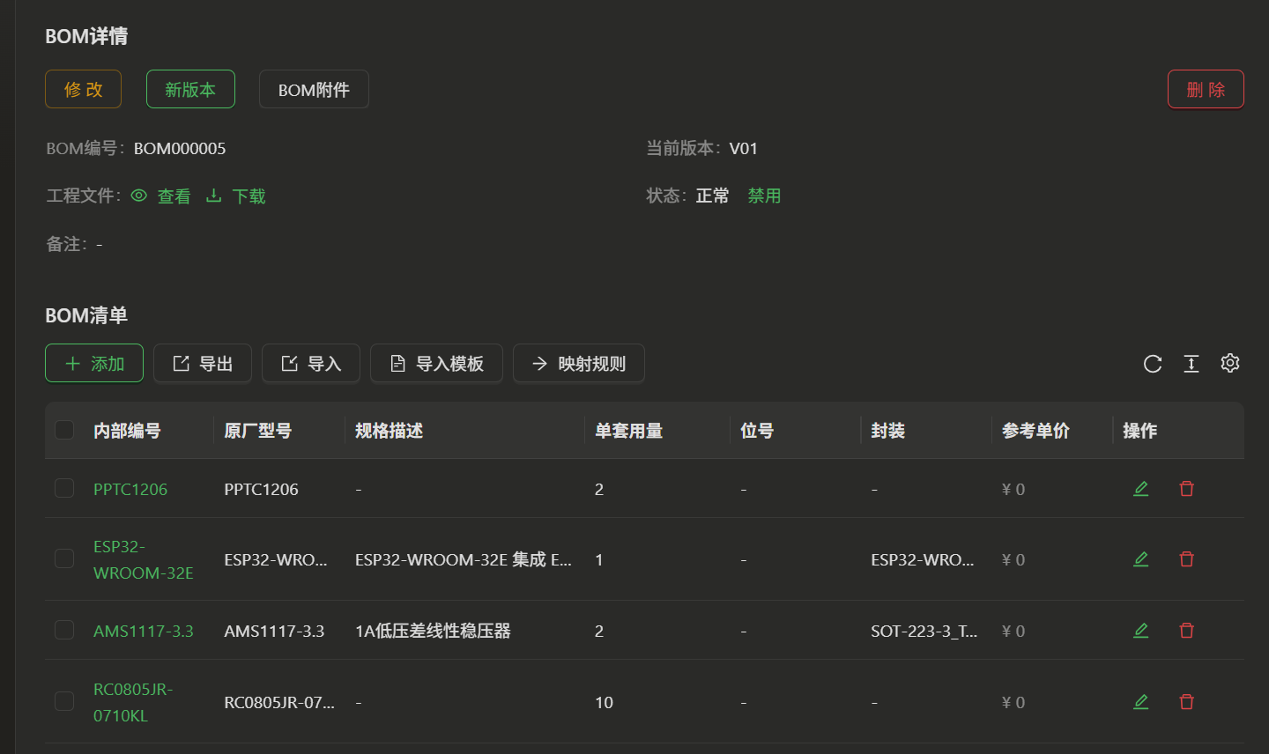This screenshot has height=754, width=1269.
Task: Tick the ESP32-WROOM-32E row checkbox
Action: 64,558
